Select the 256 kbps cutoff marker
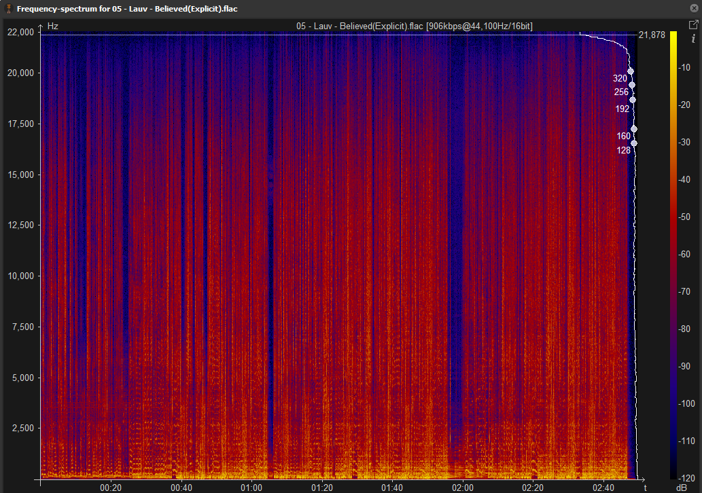Image resolution: width=702 pixels, height=493 pixels. [x=632, y=85]
